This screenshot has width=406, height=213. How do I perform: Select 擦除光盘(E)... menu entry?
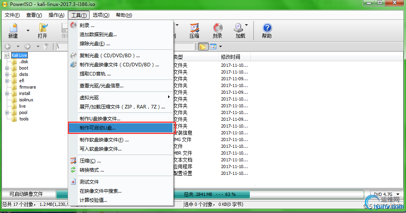point(121,44)
